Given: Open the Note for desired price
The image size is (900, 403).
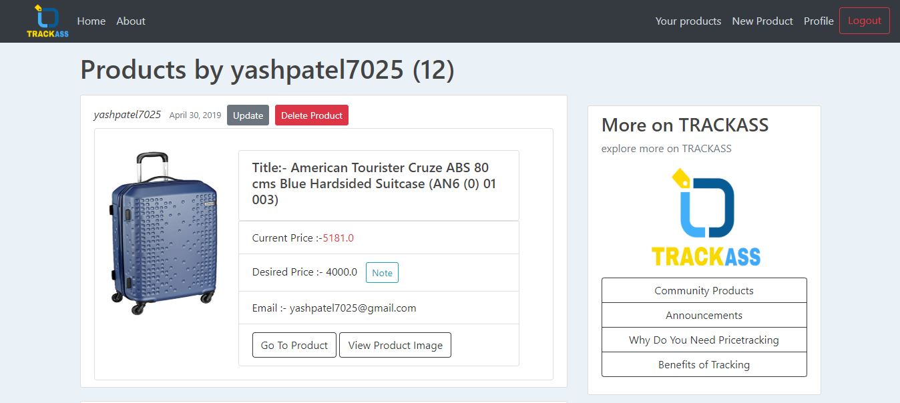Looking at the screenshot, I should (x=382, y=273).
